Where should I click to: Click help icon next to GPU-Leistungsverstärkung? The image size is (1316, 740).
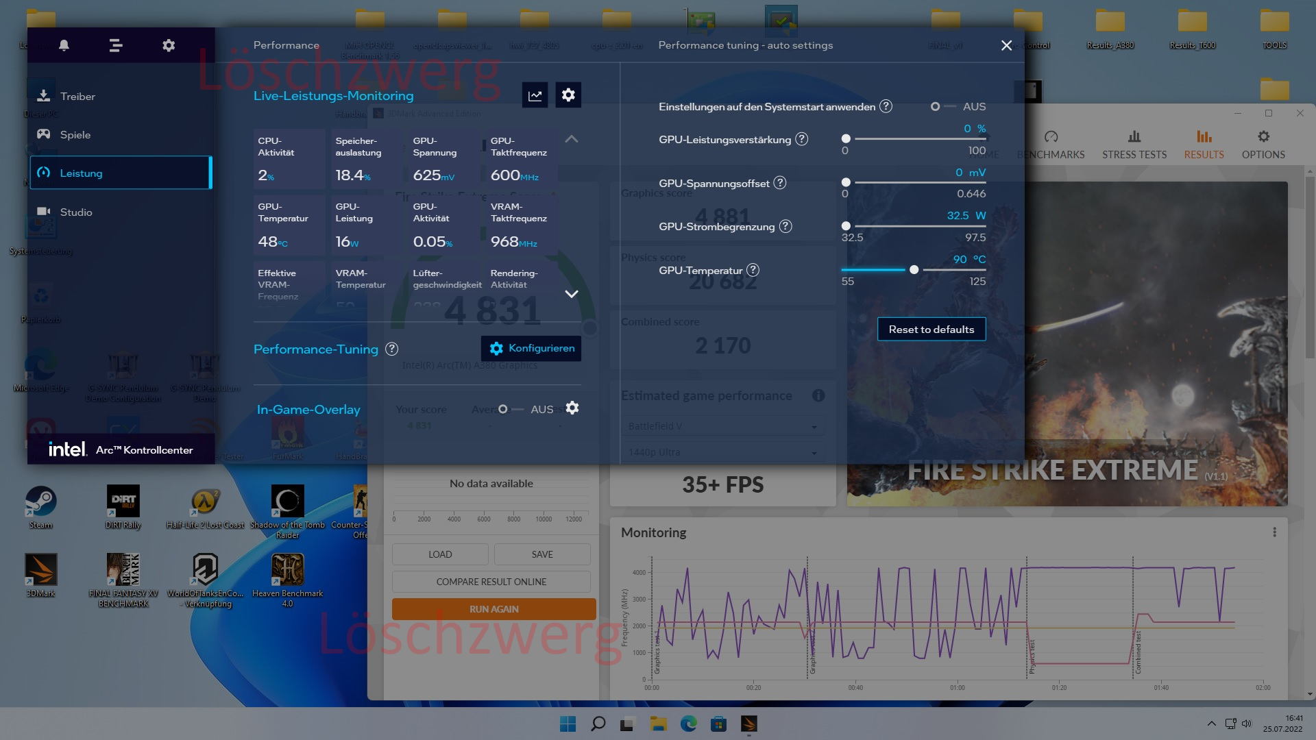pyautogui.click(x=801, y=139)
